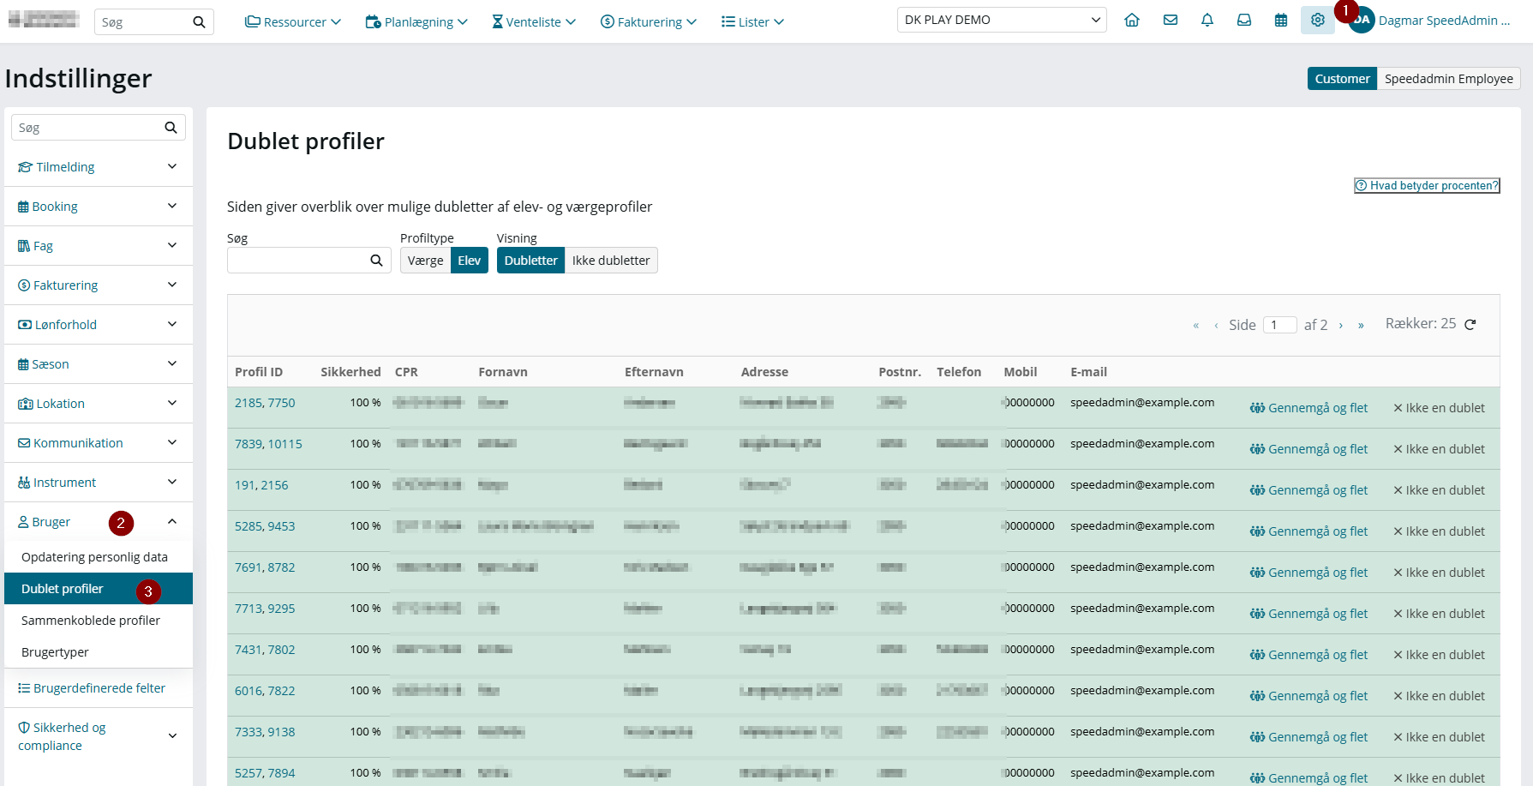Go to the next page
Viewport: 1533px width, 786px height.
(1341, 326)
